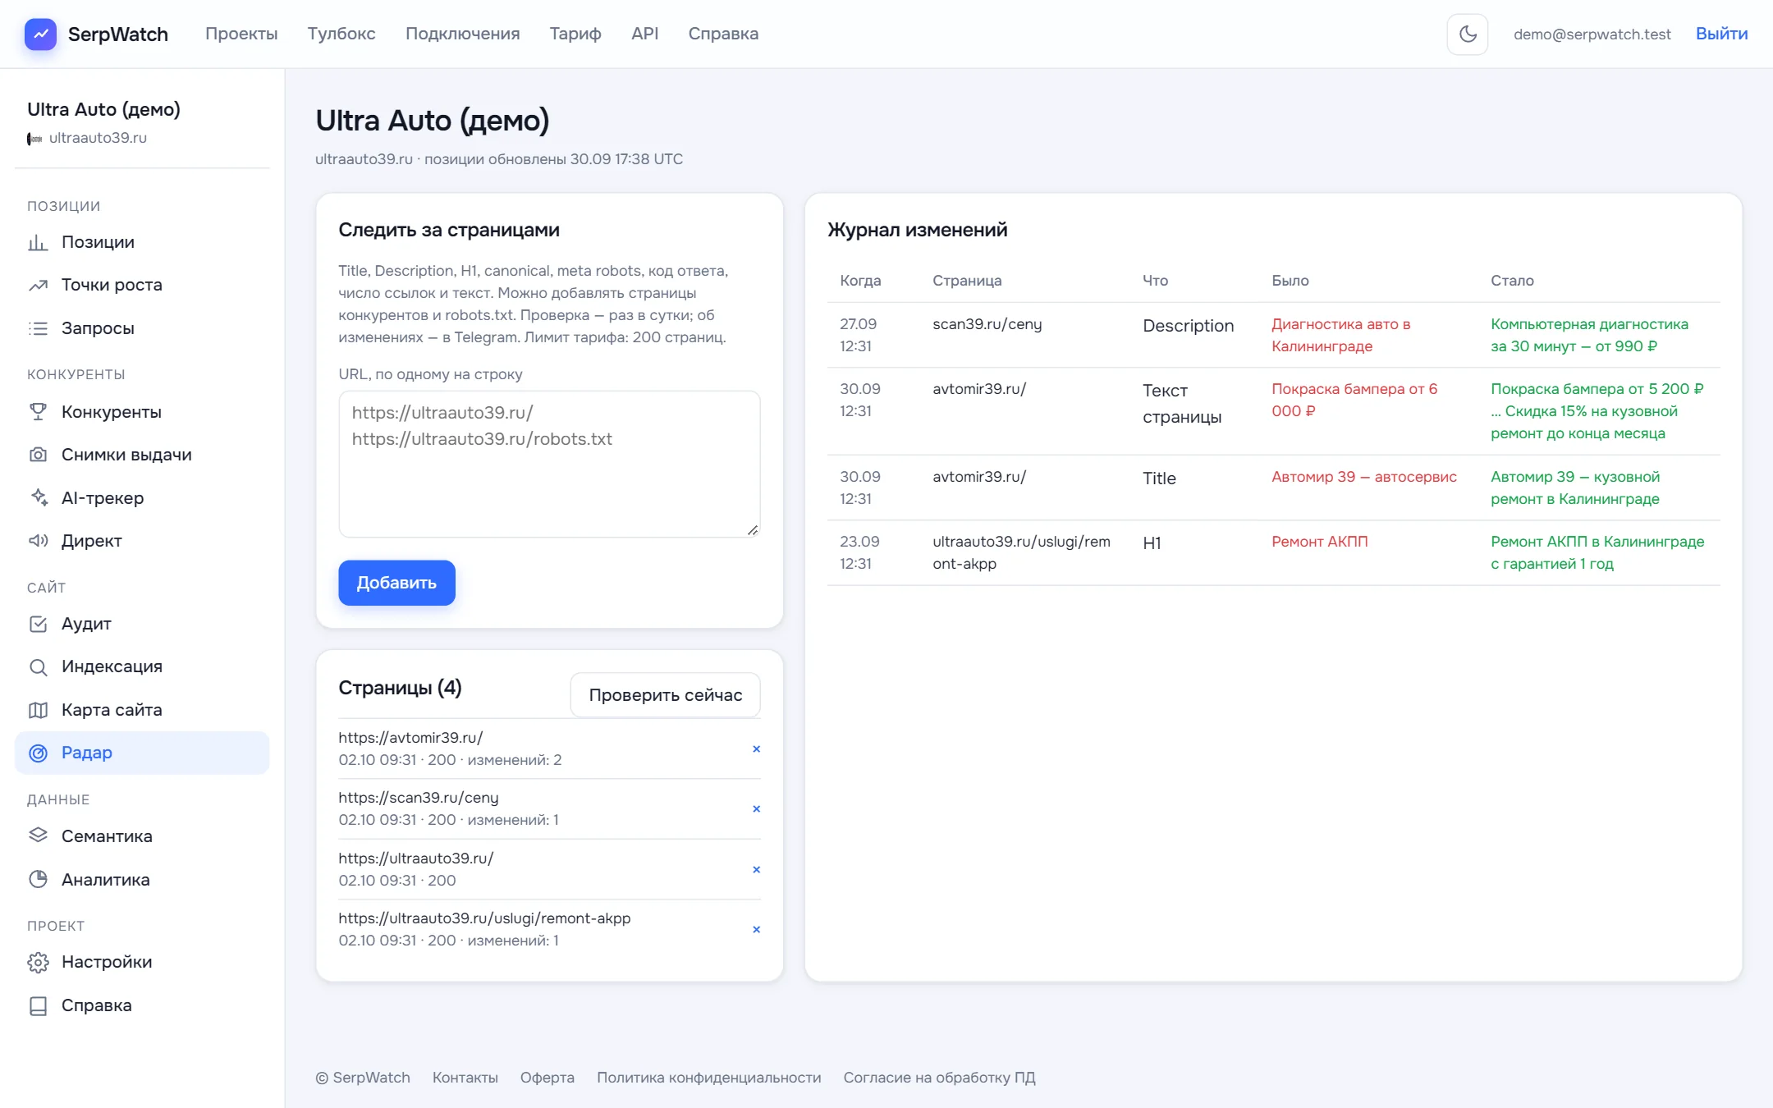Click the Конкуренты trophy icon

pos(38,412)
